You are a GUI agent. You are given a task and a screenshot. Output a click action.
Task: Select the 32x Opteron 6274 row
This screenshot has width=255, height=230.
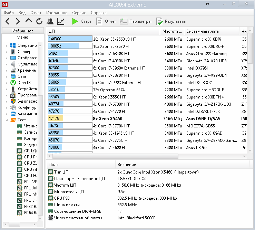click(x=147, y=90)
